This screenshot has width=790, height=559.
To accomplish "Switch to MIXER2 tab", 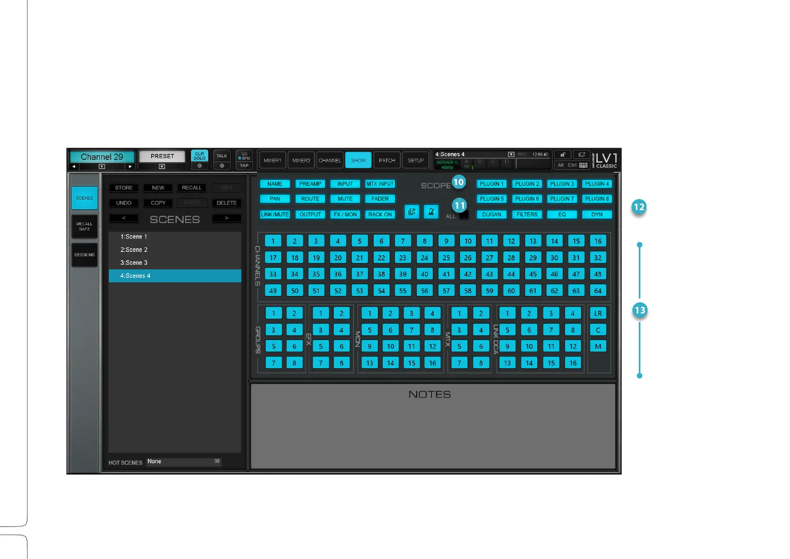I will coord(301,161).
